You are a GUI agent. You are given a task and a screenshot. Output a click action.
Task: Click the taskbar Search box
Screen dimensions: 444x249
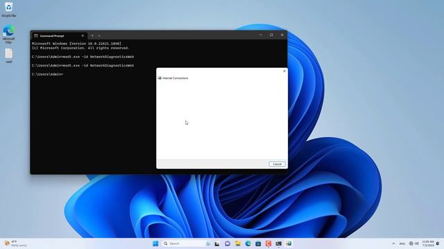[x=187, y=243]
